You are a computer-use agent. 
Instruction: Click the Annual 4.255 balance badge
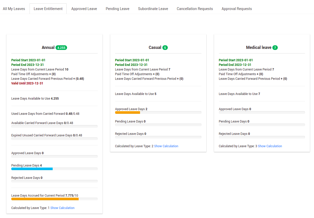61,48
